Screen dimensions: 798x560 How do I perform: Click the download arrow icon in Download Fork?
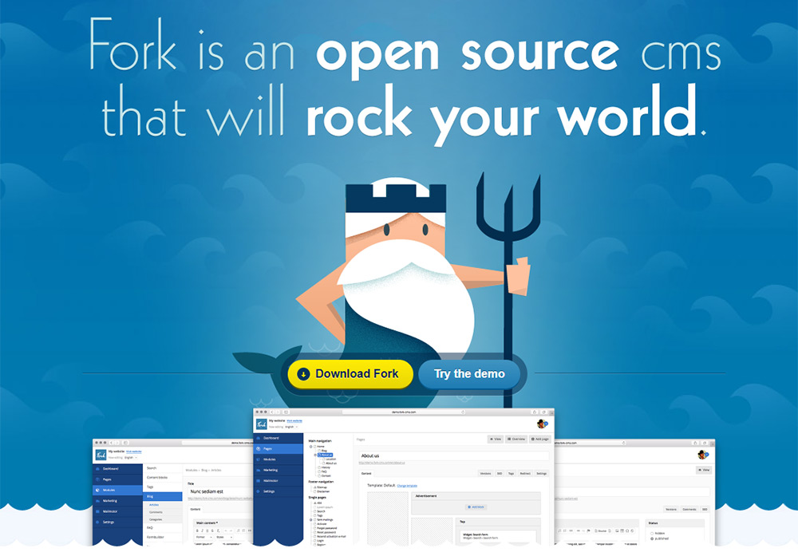(303, 374)
